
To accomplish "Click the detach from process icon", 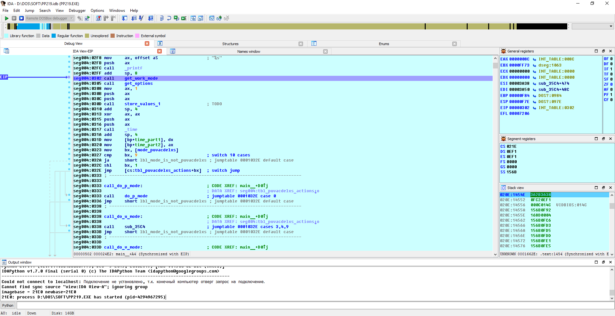I will pyautogui.click(x=87, y=18).
